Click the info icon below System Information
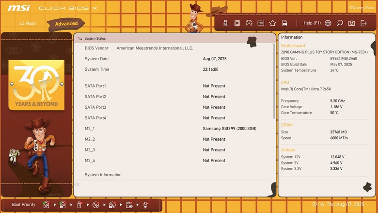This screenshot has height=213, width=378. 77,184
